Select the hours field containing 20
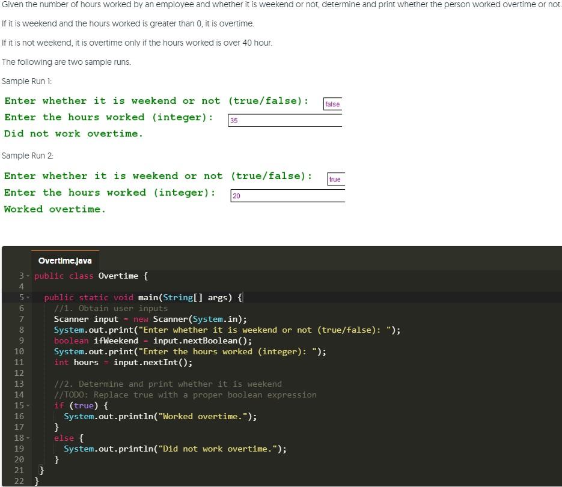The height and width of the screenshot is (487, 562). coord(287,196)
